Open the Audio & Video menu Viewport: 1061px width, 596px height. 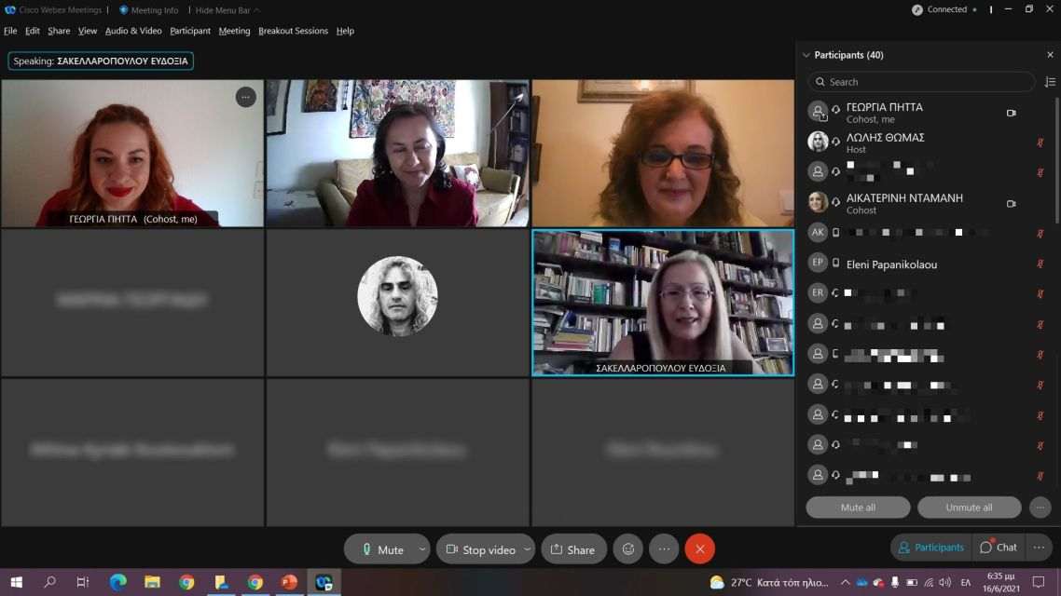click(133, 31)
